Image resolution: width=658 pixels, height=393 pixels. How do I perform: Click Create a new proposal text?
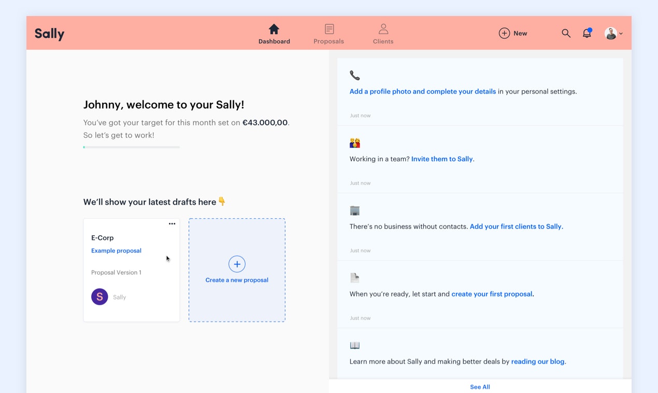tap(237, 280)
